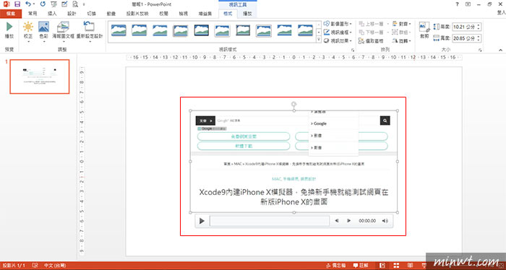Image resolution: width=506 pixels, height=270 pixels.
Task: Click the Send Backward (下移一層) button
Action: point(371,32)
